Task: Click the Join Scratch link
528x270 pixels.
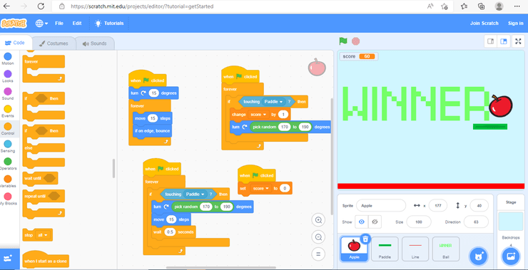Action: coord(484,24)
